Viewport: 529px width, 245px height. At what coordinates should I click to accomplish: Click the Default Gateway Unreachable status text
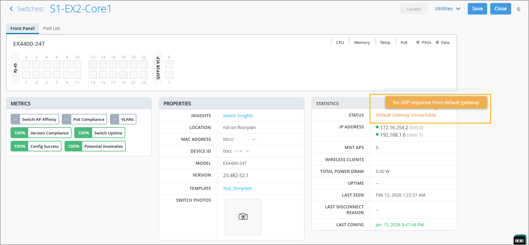tap(406, 115)
